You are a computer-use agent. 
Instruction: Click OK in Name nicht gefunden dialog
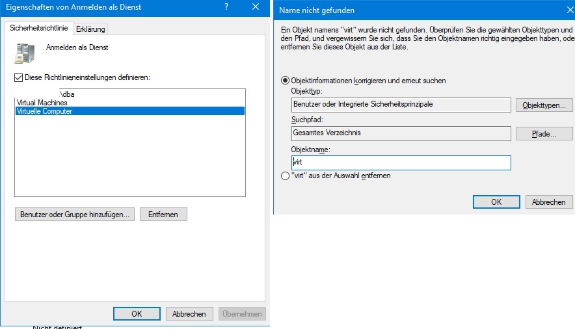[x=496, y=202]
